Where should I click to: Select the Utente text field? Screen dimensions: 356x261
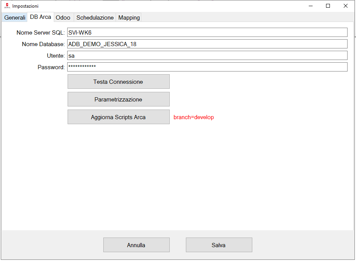(x=207, y=55)
